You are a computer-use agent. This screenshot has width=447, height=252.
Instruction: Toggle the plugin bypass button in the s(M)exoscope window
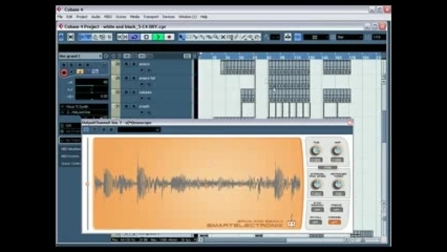[x=86, y=130]
